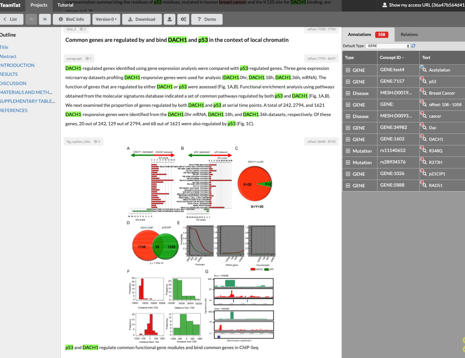Screen dimensions: 465x358
Task: Click the magnifier icon beside R273H
Action: pos(424,162)
